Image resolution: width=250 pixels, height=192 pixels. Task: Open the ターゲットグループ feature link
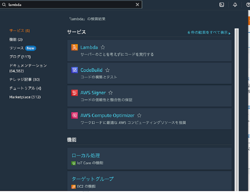(92, 179)
